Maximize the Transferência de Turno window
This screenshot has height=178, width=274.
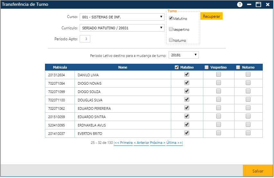(258, 5)
